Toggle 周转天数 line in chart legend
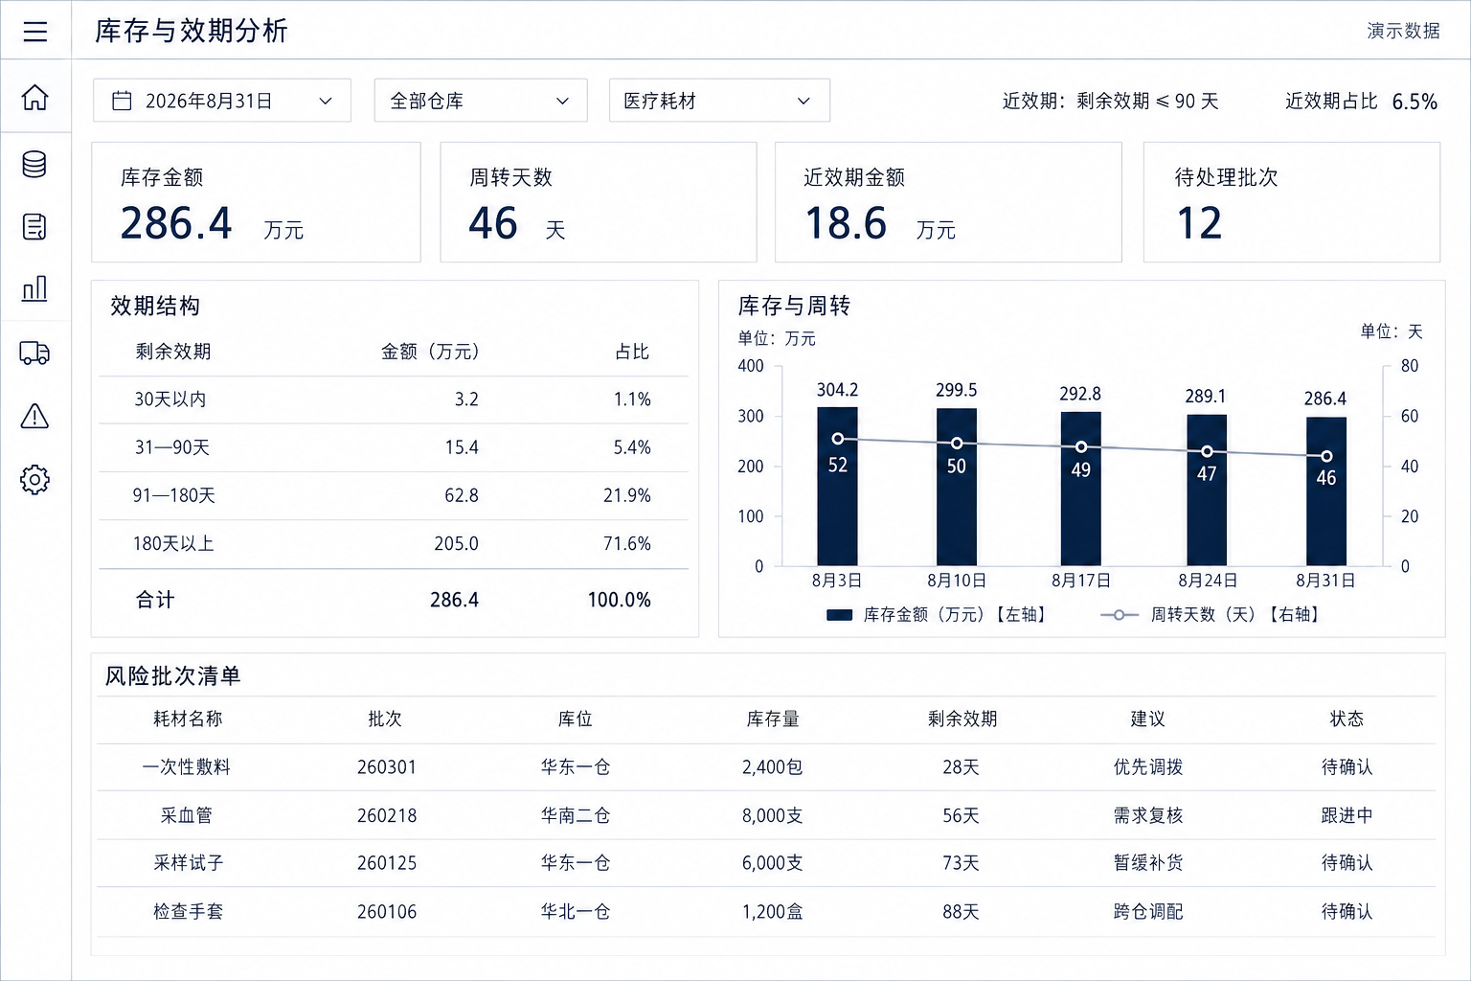Viewport: 1471px width, 981px height. pos(1211,614)
